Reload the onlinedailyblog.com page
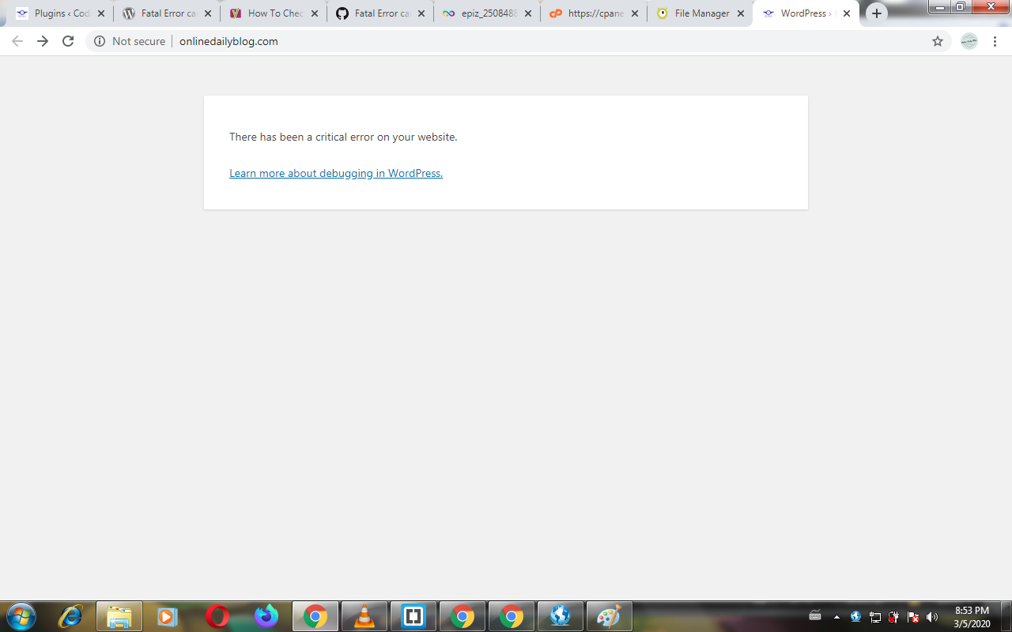 coord(67,41)
